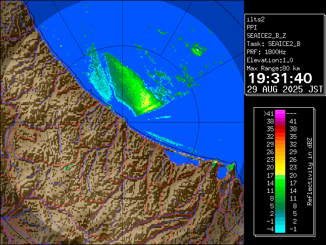Select the PPI scan type label
This screenshot has width=326, height=245.
(252, 27)
